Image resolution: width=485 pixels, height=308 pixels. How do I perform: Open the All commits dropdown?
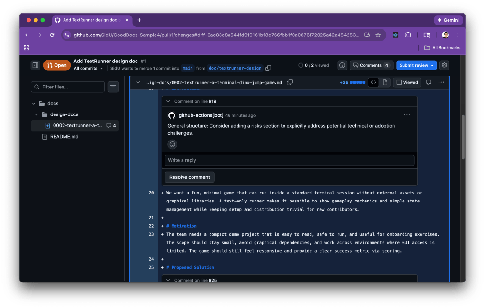click(88, 69)
